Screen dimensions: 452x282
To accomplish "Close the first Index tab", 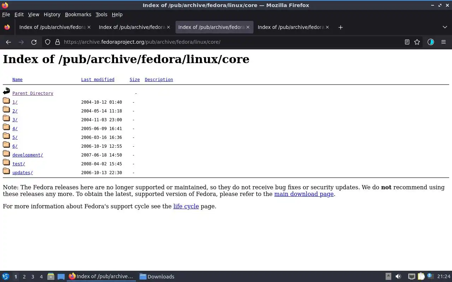I will (89, 27).
